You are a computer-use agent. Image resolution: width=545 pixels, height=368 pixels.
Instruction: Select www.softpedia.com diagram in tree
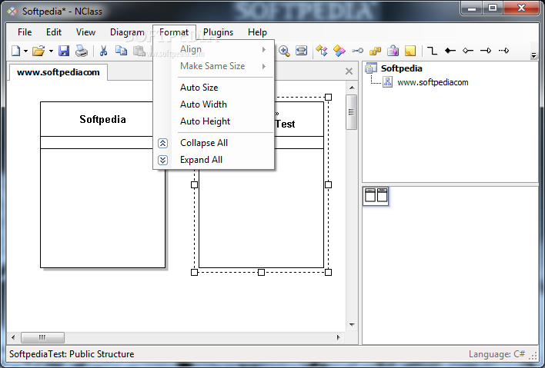(433, 82)
